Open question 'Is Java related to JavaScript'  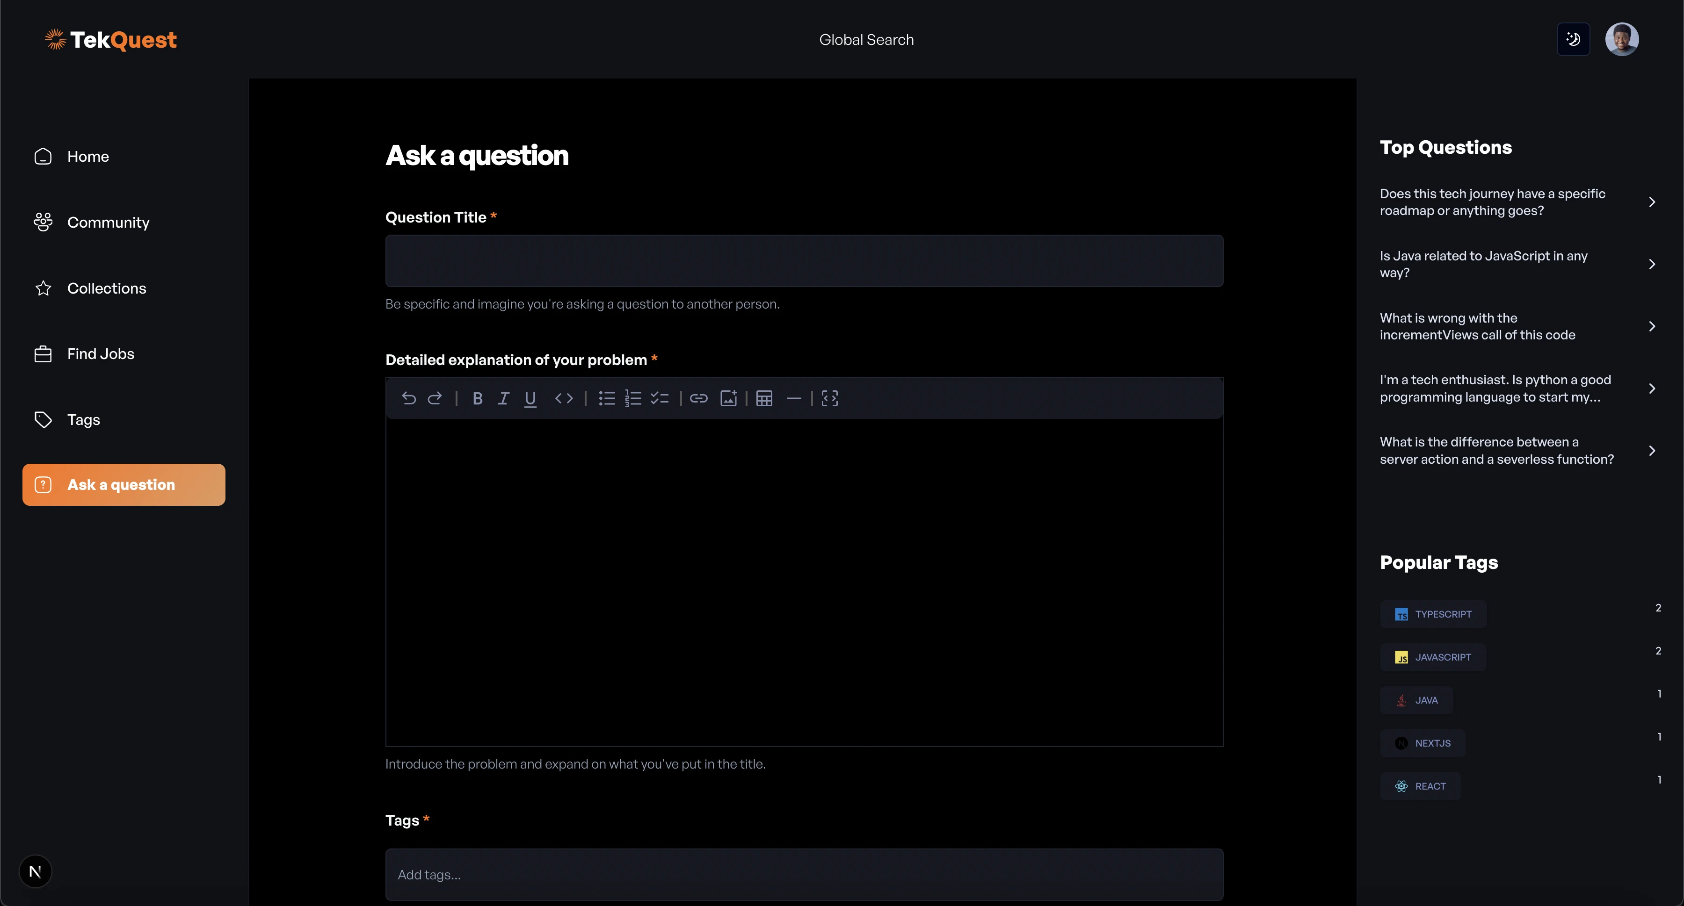pyautogui.click(x=1484, y=265)
